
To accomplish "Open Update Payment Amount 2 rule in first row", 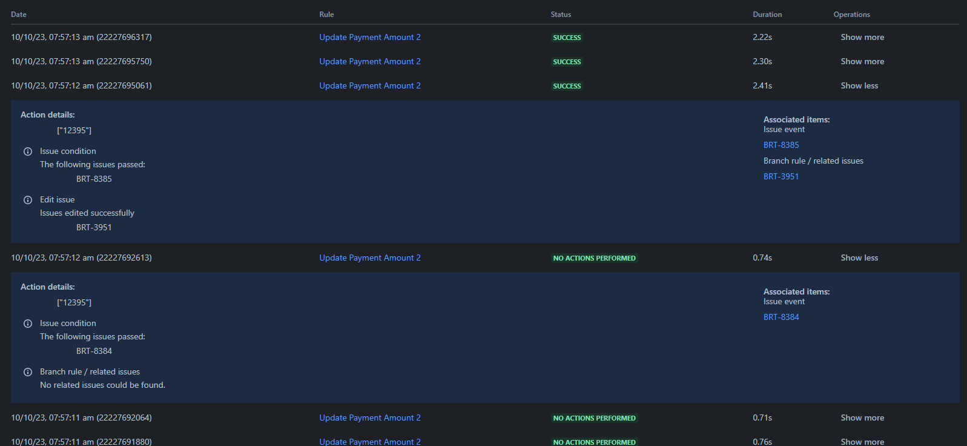I will (x=370, y=37).
